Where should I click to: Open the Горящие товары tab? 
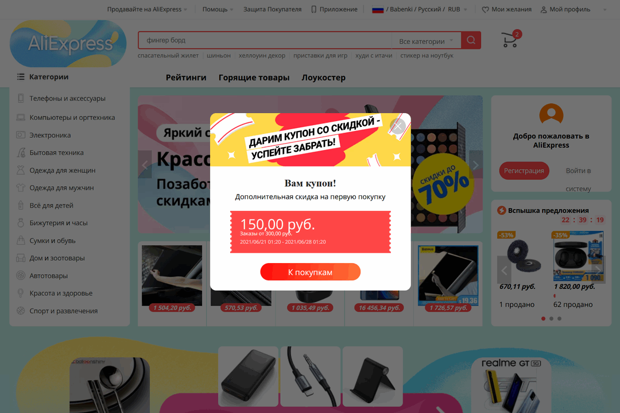click(254, 78)
